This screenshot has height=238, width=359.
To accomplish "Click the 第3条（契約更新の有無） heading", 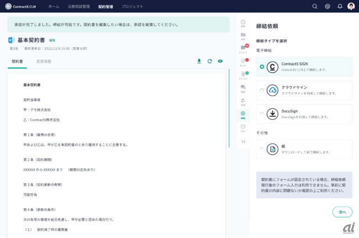I will (x=43, y=184).
